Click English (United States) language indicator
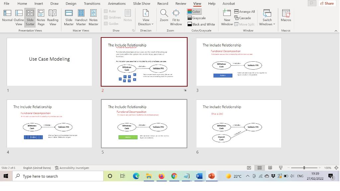The image size is (340, 191). [x=37, y=168]
